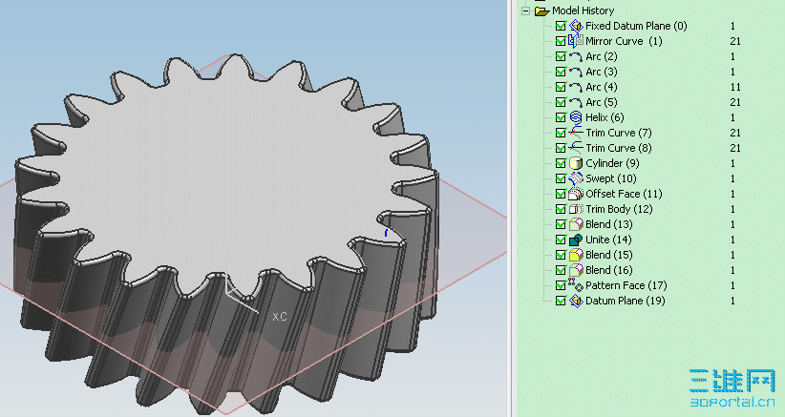This screenshot has width=785, height=417.
Task: Select the Arc (4) curve icon
Action: [x=576, y=87]
